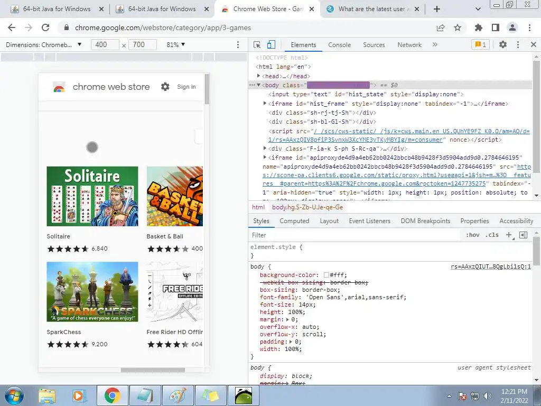
Task: Expand the F-ia-k div node
Action: point(265,148)
